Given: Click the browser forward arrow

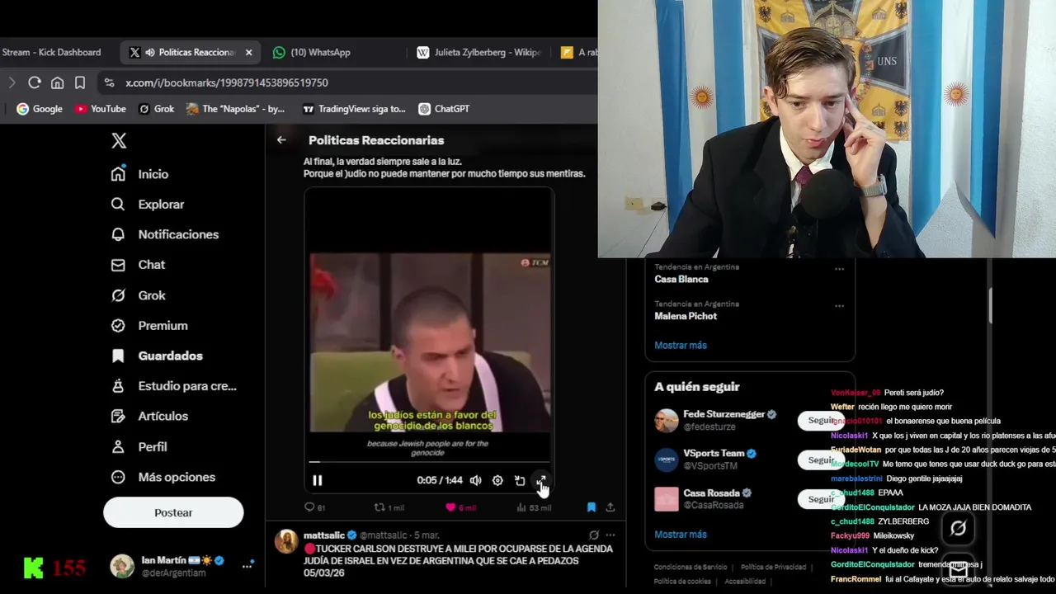Looking at the screenshot, I should pos(12,82).
